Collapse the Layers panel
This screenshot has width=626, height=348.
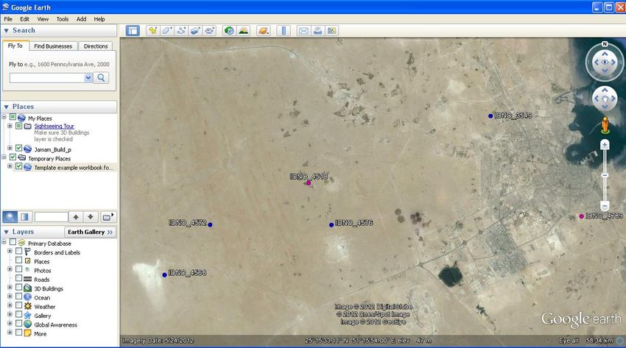7,232
